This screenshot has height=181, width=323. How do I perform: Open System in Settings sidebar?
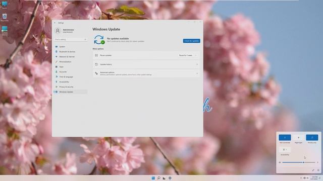71,47
